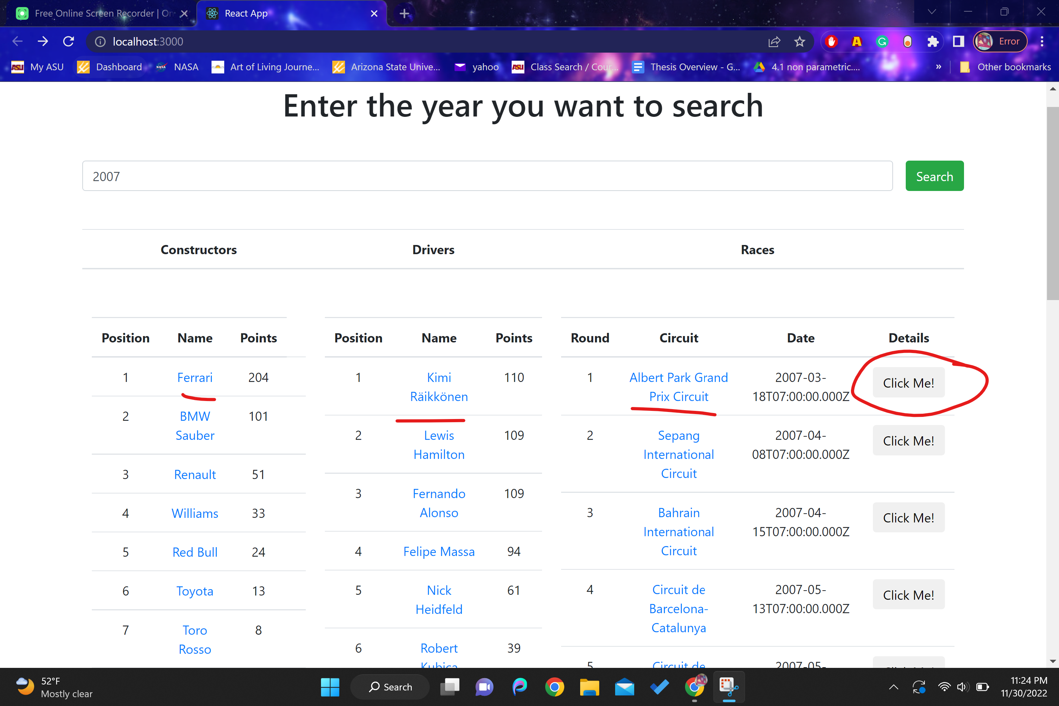Open the Chrome three-dot menu
The height and width of the screenshot is (706, 1059).
pyautogui.click(x=1042, y=41)
